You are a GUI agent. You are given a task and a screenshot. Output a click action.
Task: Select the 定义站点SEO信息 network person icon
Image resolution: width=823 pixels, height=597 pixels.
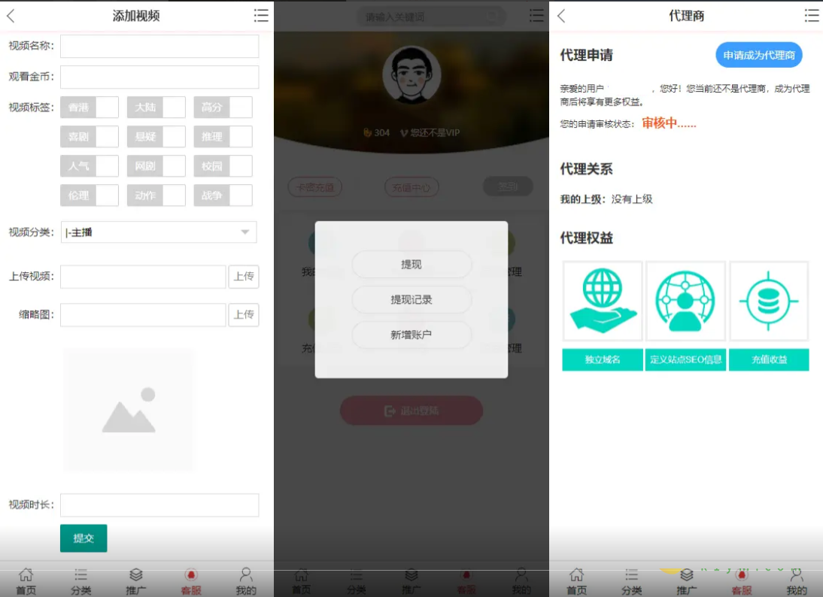click(x=685, y=301)
